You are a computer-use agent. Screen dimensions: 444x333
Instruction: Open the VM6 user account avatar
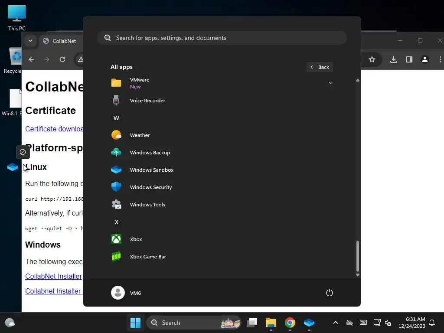point(118,293)
